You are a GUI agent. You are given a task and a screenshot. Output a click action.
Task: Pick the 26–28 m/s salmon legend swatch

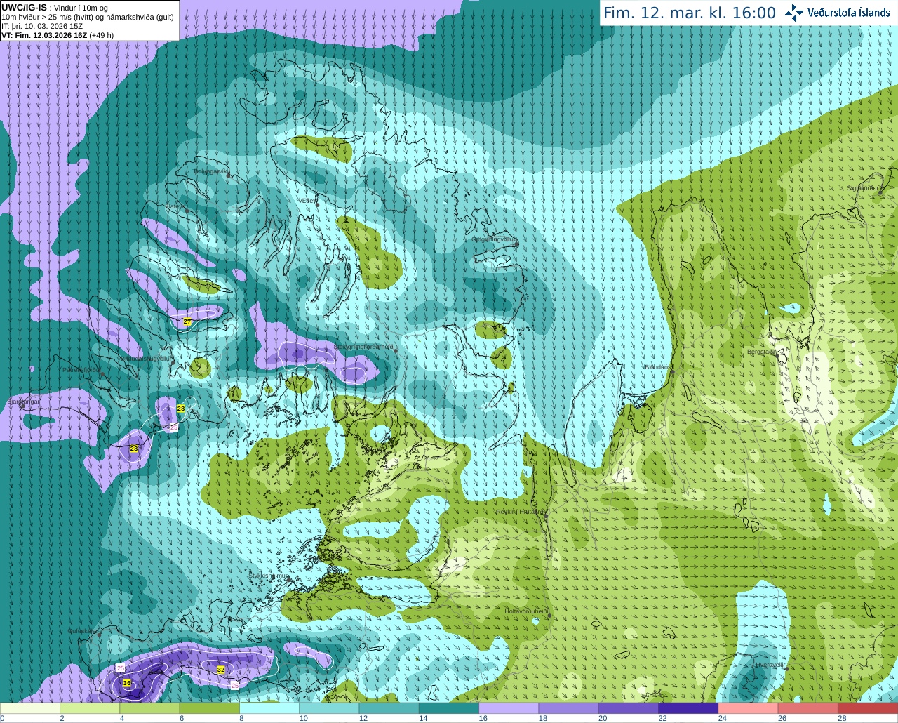coord(808,708)
